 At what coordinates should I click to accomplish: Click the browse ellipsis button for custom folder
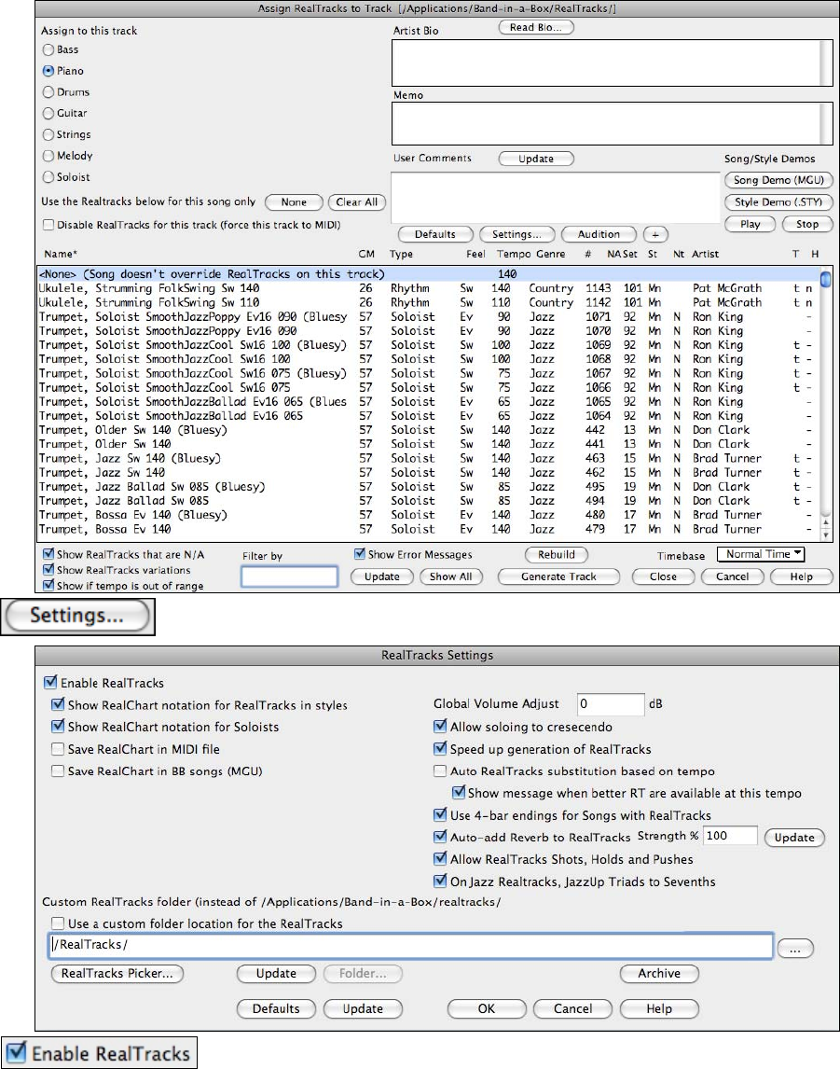coord(794,948)
